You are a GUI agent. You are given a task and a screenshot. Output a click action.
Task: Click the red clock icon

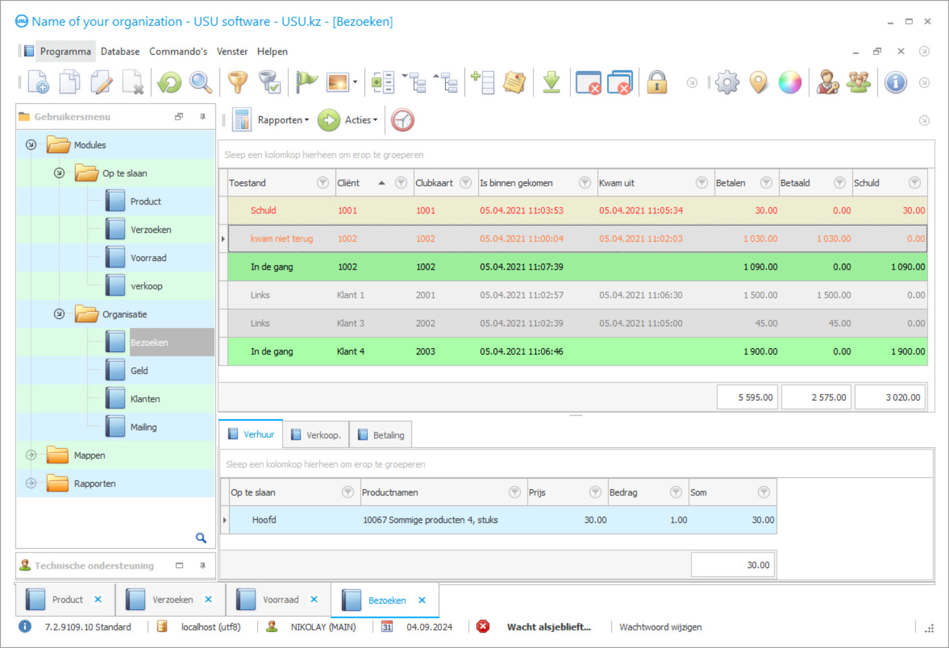403,120
